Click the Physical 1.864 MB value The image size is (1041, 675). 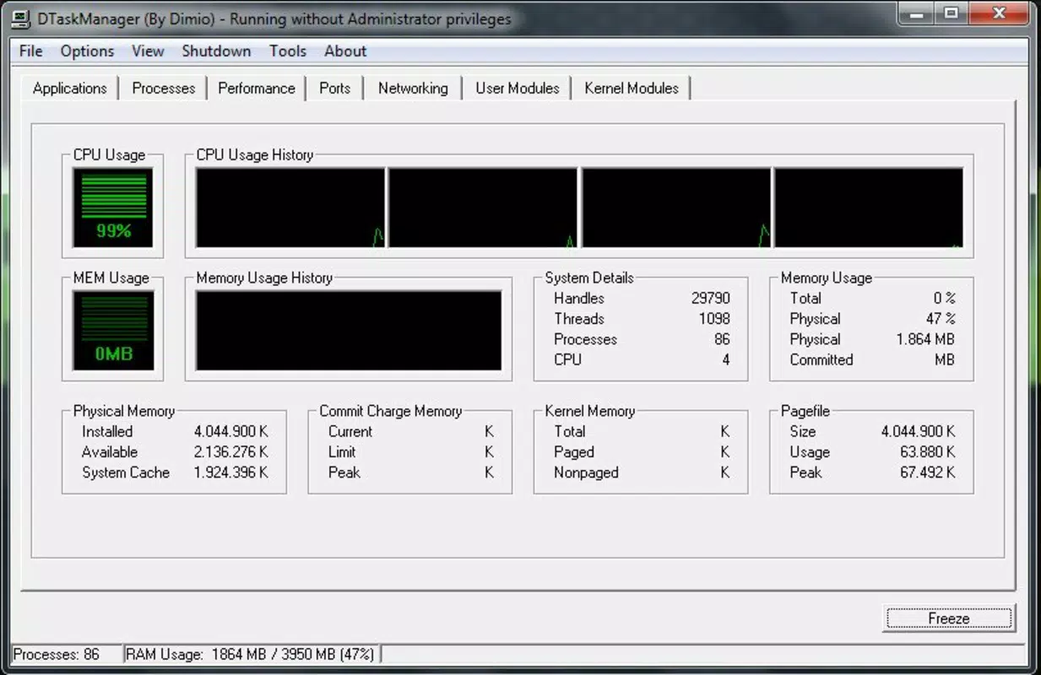pos(925,339)
